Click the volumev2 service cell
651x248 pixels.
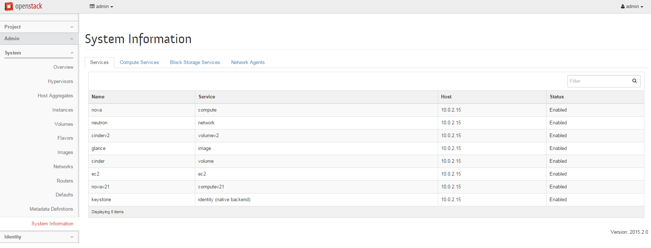tap(317, 135)
